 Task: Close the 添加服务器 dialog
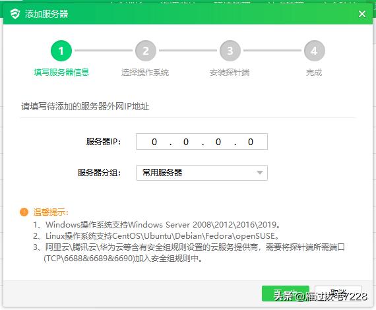pos(362,14)
